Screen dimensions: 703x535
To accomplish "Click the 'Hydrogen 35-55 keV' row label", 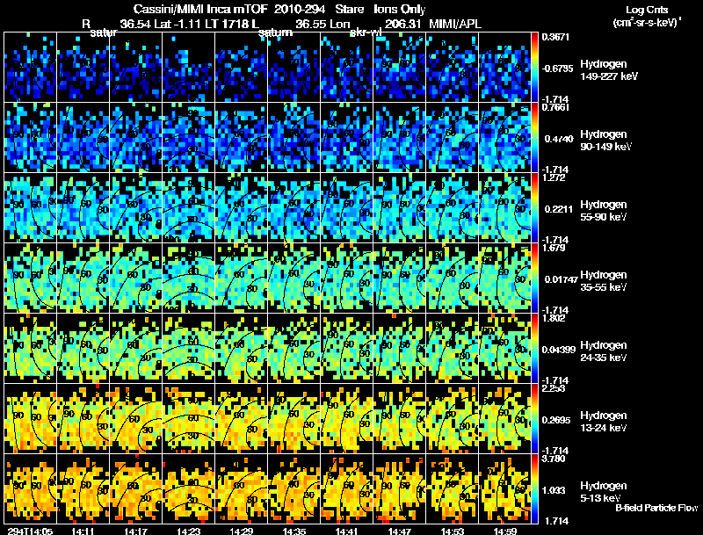I will pos(604,281).
